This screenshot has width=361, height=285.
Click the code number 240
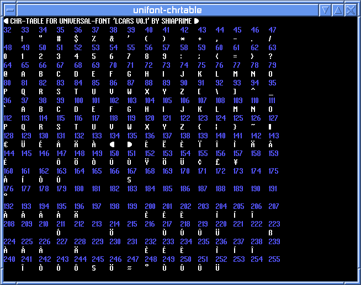[9, 259]
